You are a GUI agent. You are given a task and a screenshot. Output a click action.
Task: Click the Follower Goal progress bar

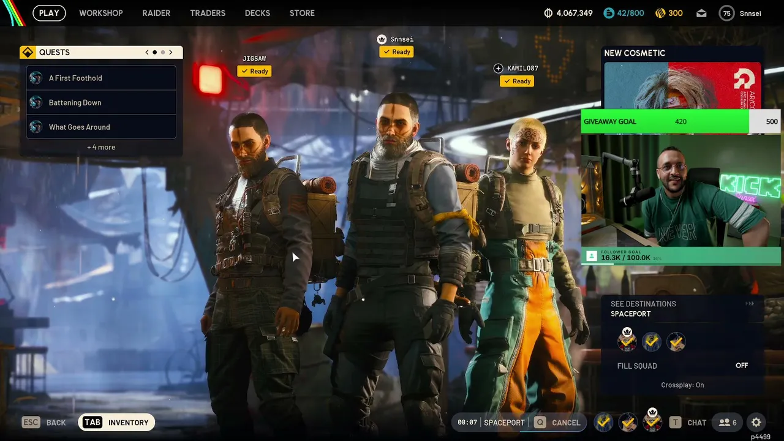click(681, 256)
